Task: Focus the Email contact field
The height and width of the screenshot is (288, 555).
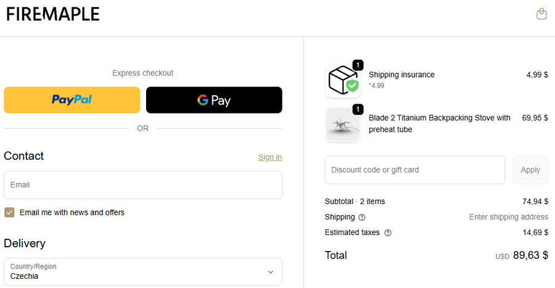Action: (x=143, y=185)
